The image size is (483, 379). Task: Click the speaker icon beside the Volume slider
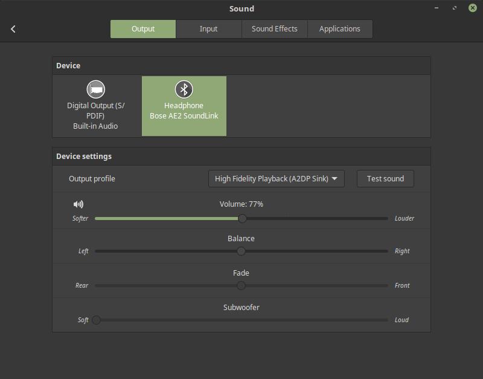[x=79, y=204]
